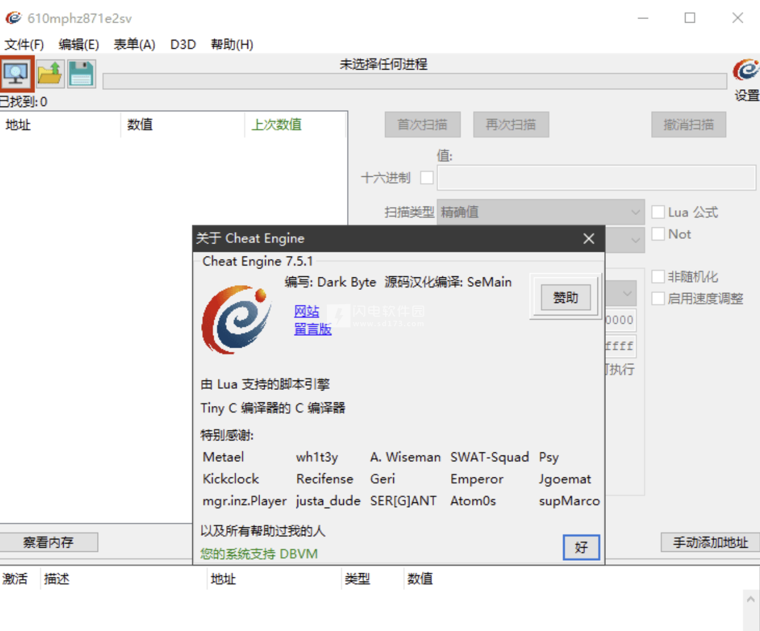Click the 设置 settings label

click(747, 95)
